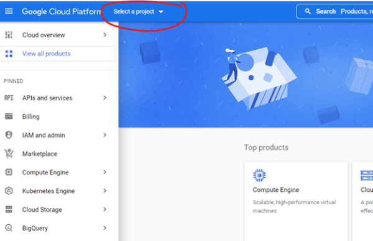Click the Billing card icon
The width and height of the screenshot is (373, 241).
pos(9,116)
